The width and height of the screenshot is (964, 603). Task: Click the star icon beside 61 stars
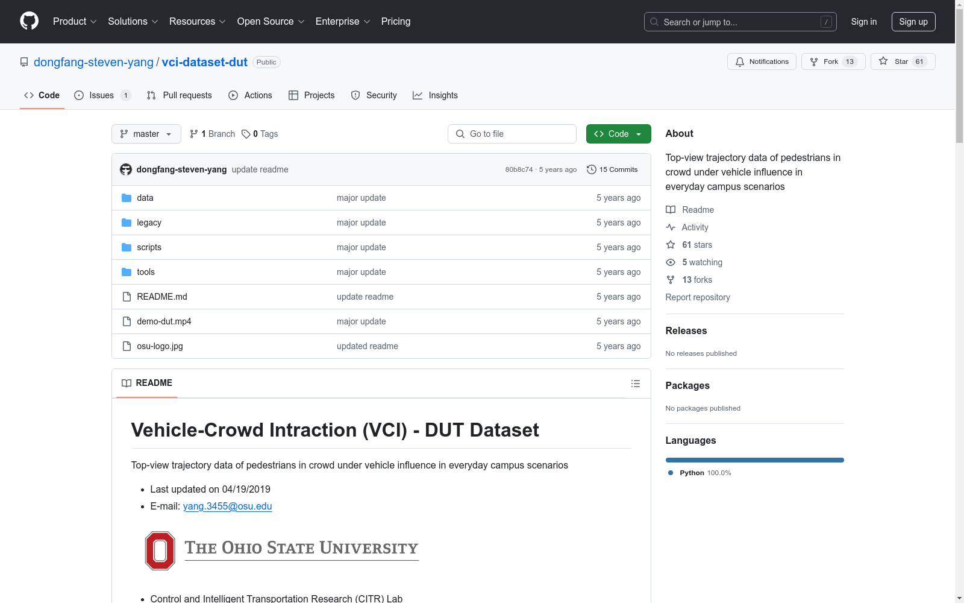tap(671, 245)
